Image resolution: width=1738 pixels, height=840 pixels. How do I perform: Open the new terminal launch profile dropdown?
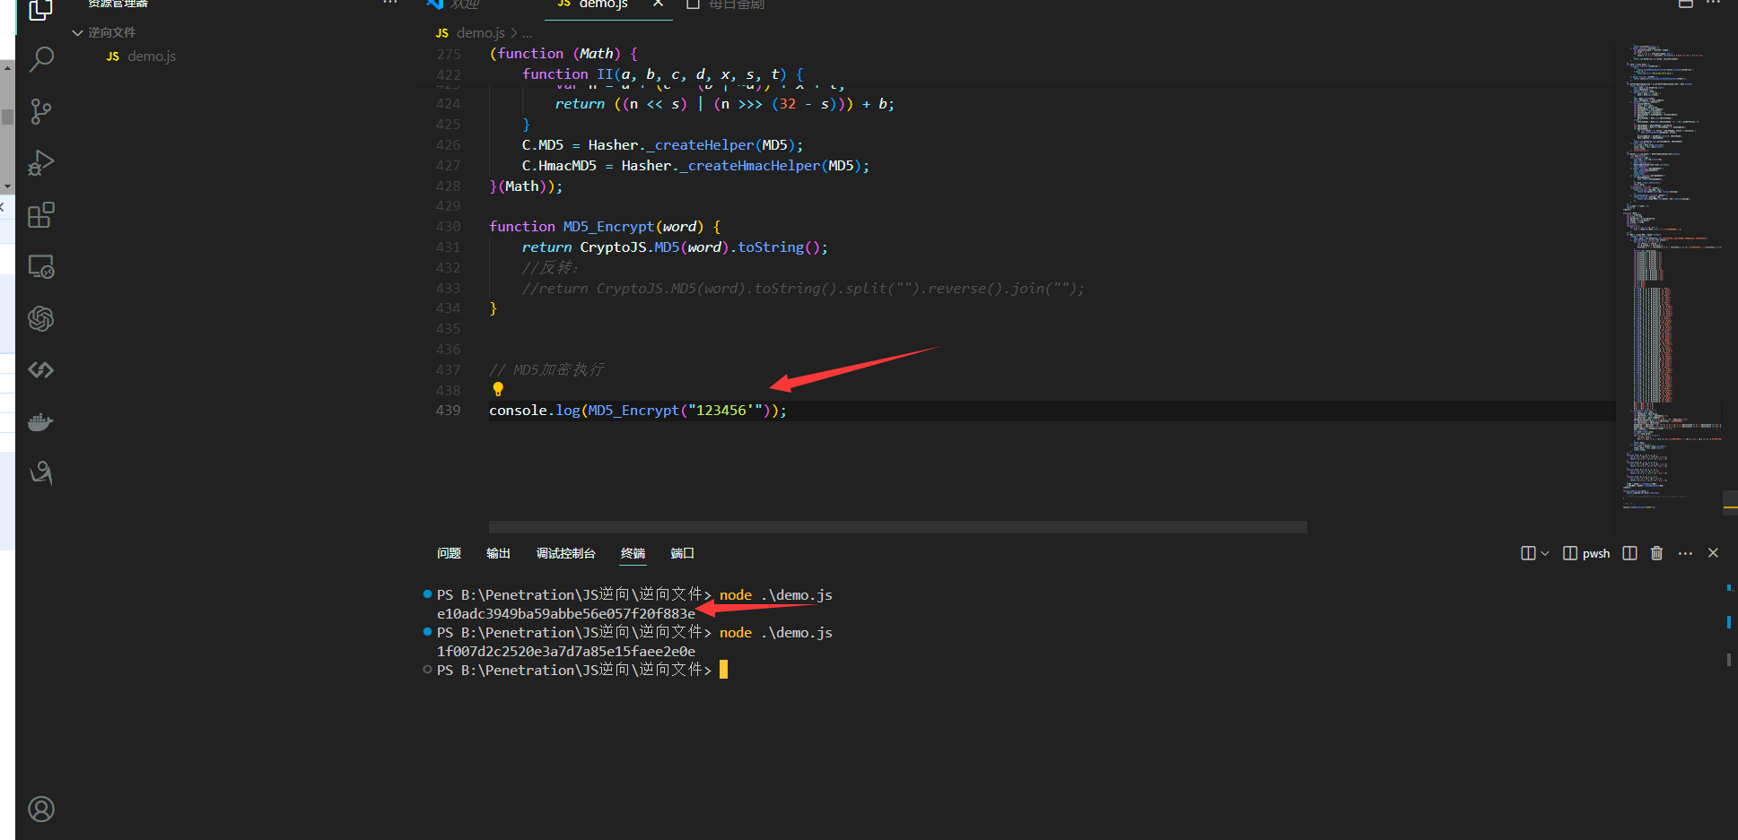pyautogui.click(x=1544, y=553)
